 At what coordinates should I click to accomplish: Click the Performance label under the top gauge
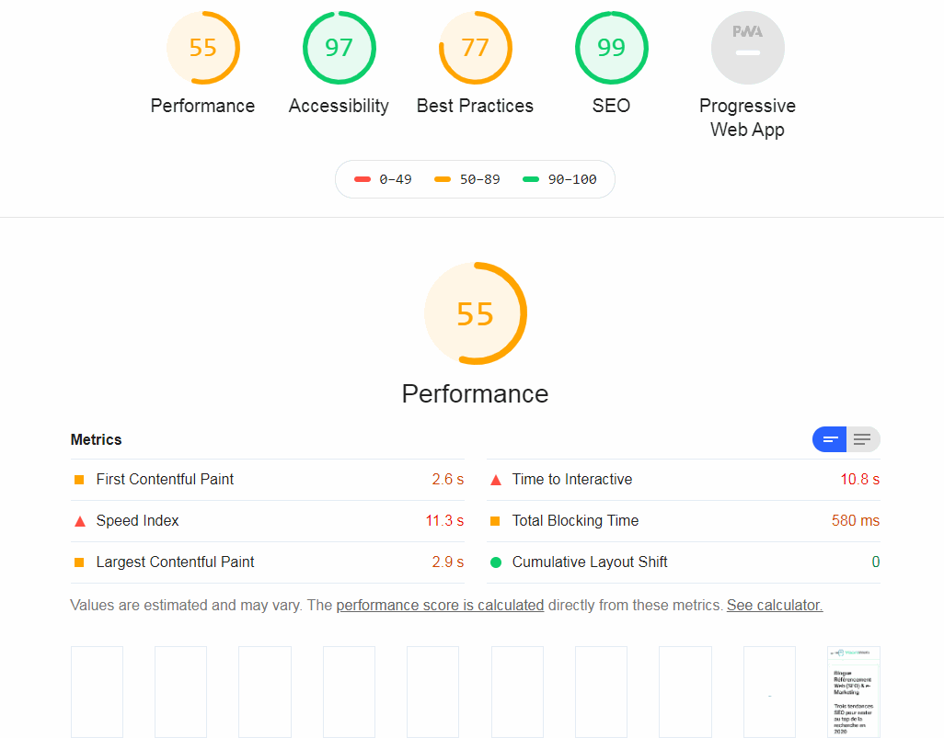coord(202,106)
